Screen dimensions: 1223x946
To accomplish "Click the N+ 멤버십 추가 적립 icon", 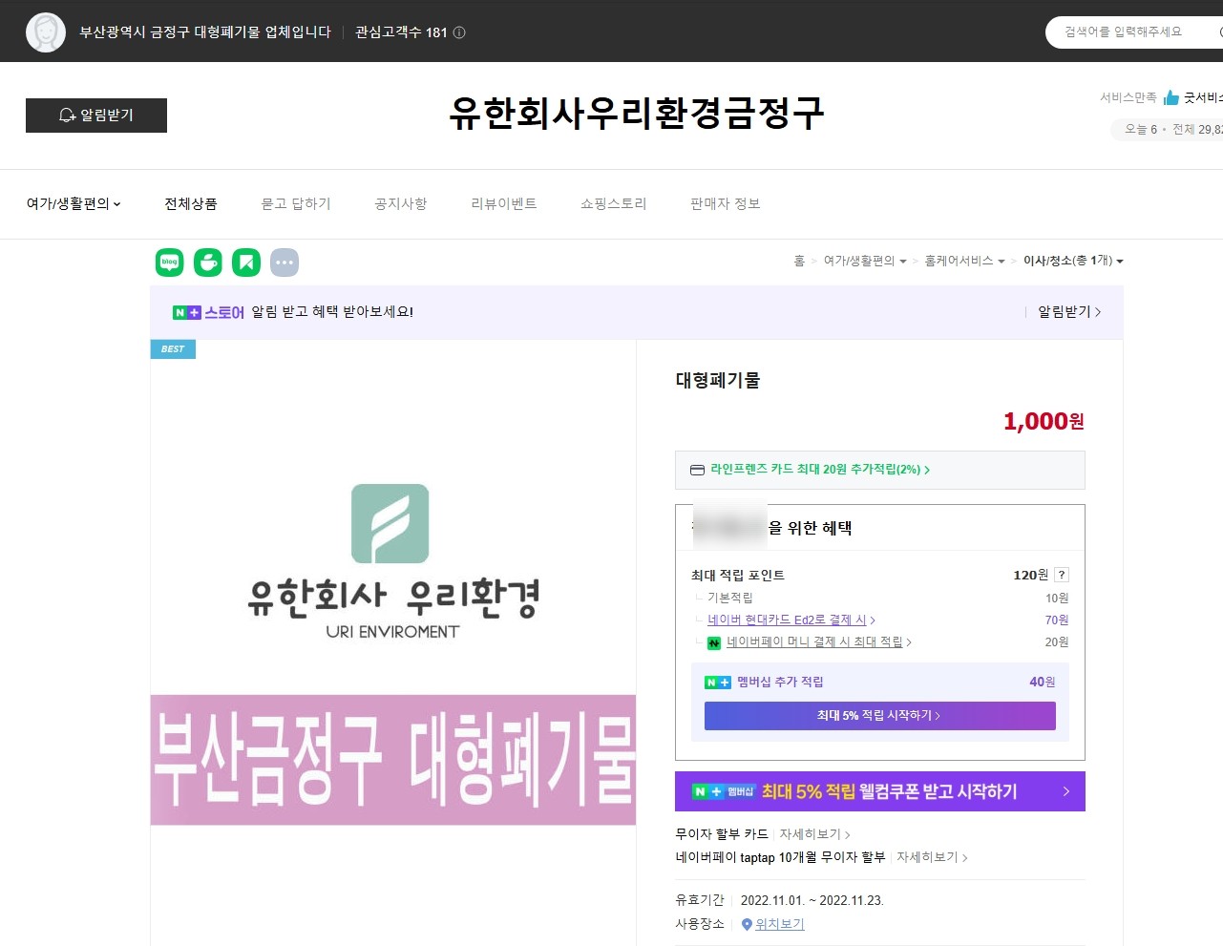I will coord(717,683).
